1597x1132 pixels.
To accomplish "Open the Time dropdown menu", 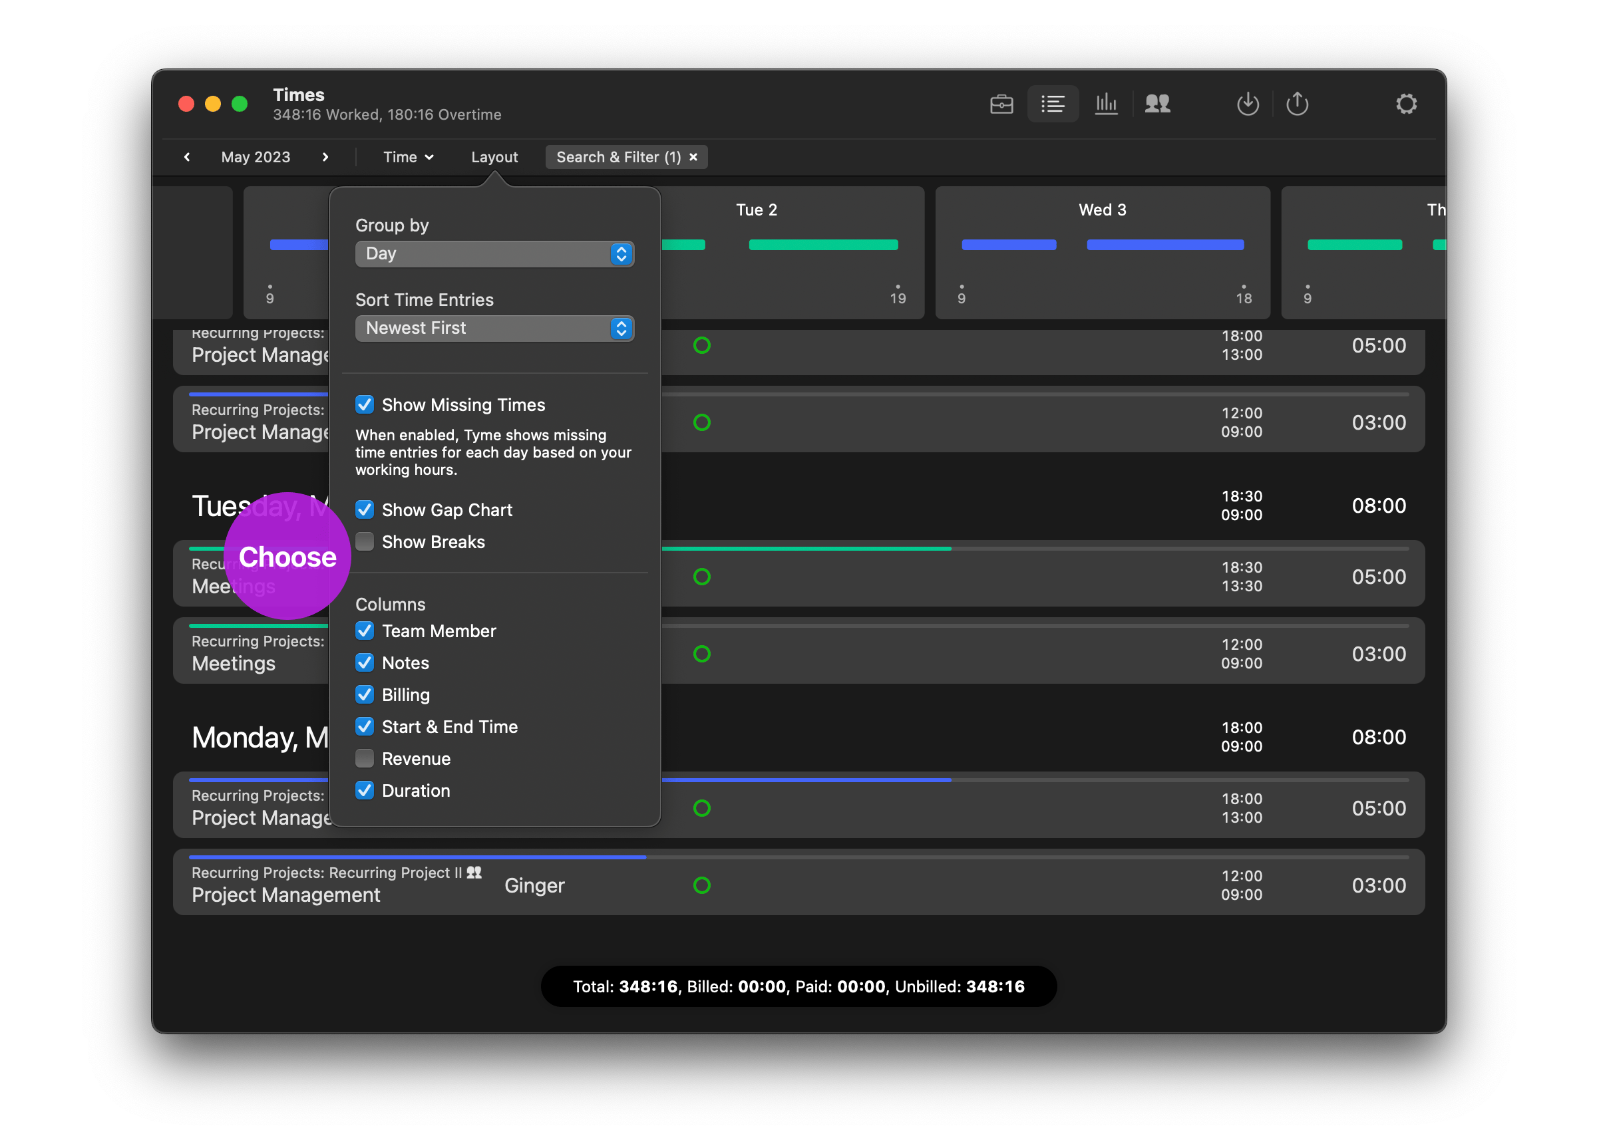I will point(408,157).
